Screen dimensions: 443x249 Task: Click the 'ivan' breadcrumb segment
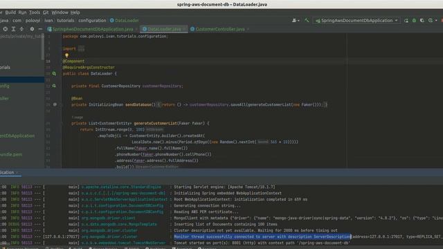48,21
